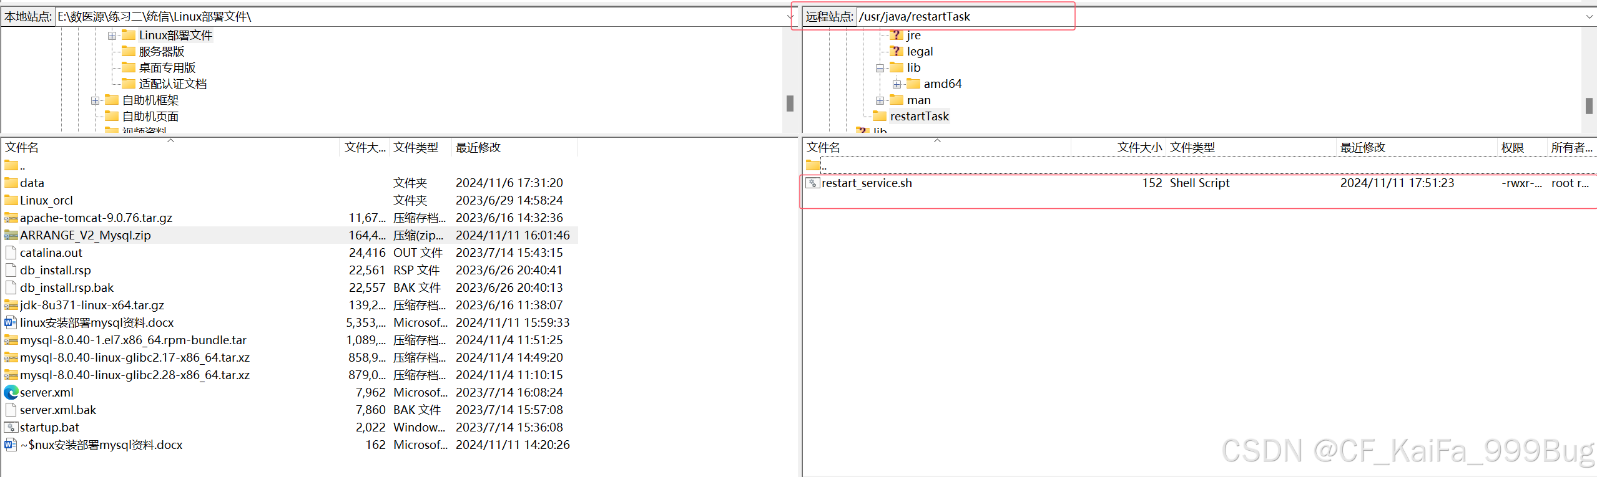Image resolution: width=1597 pixels, height=477 pixels.
Task: Click the server.xml.bak file icon
Action: click(x=11, y=410)
